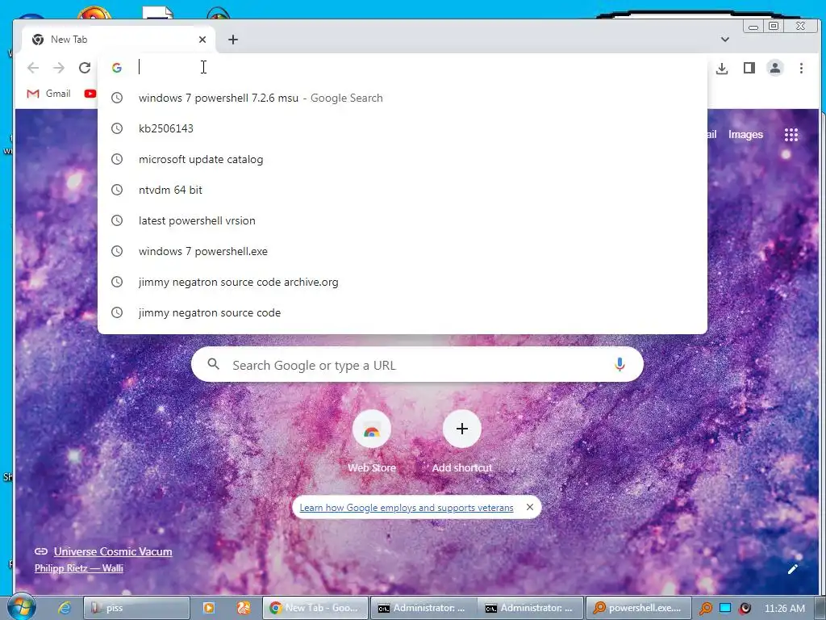Choose suggestion kb2506143
Screen dimensions: 826x620
tap(403, 128)
